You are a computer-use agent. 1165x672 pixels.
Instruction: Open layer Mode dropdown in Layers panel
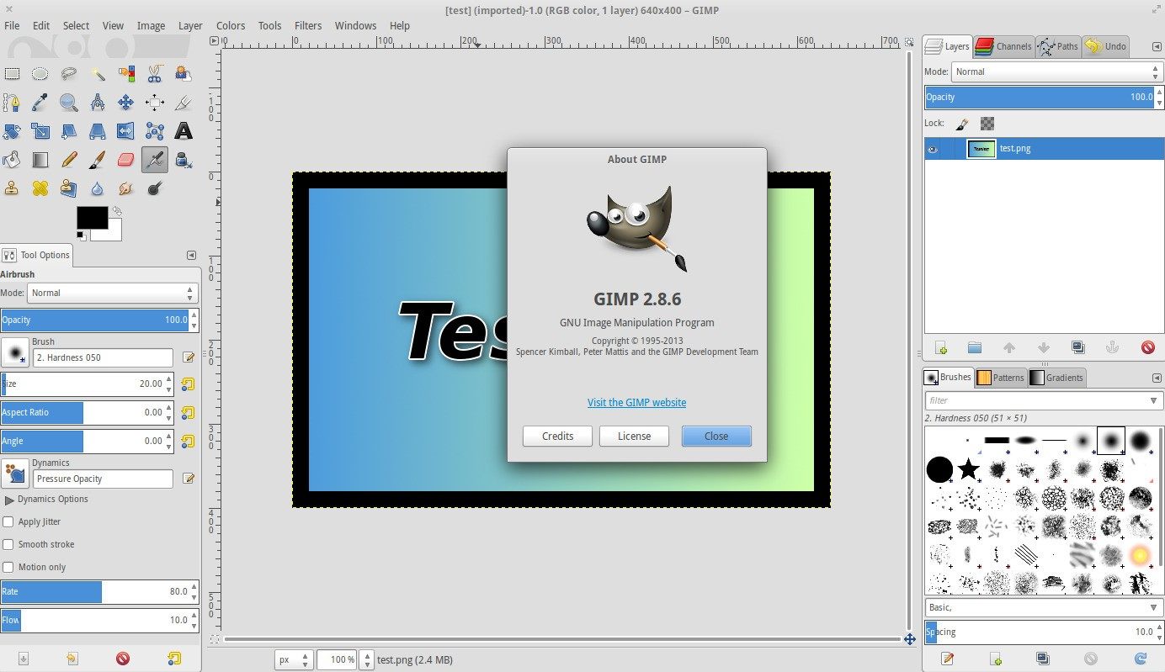1057,71
